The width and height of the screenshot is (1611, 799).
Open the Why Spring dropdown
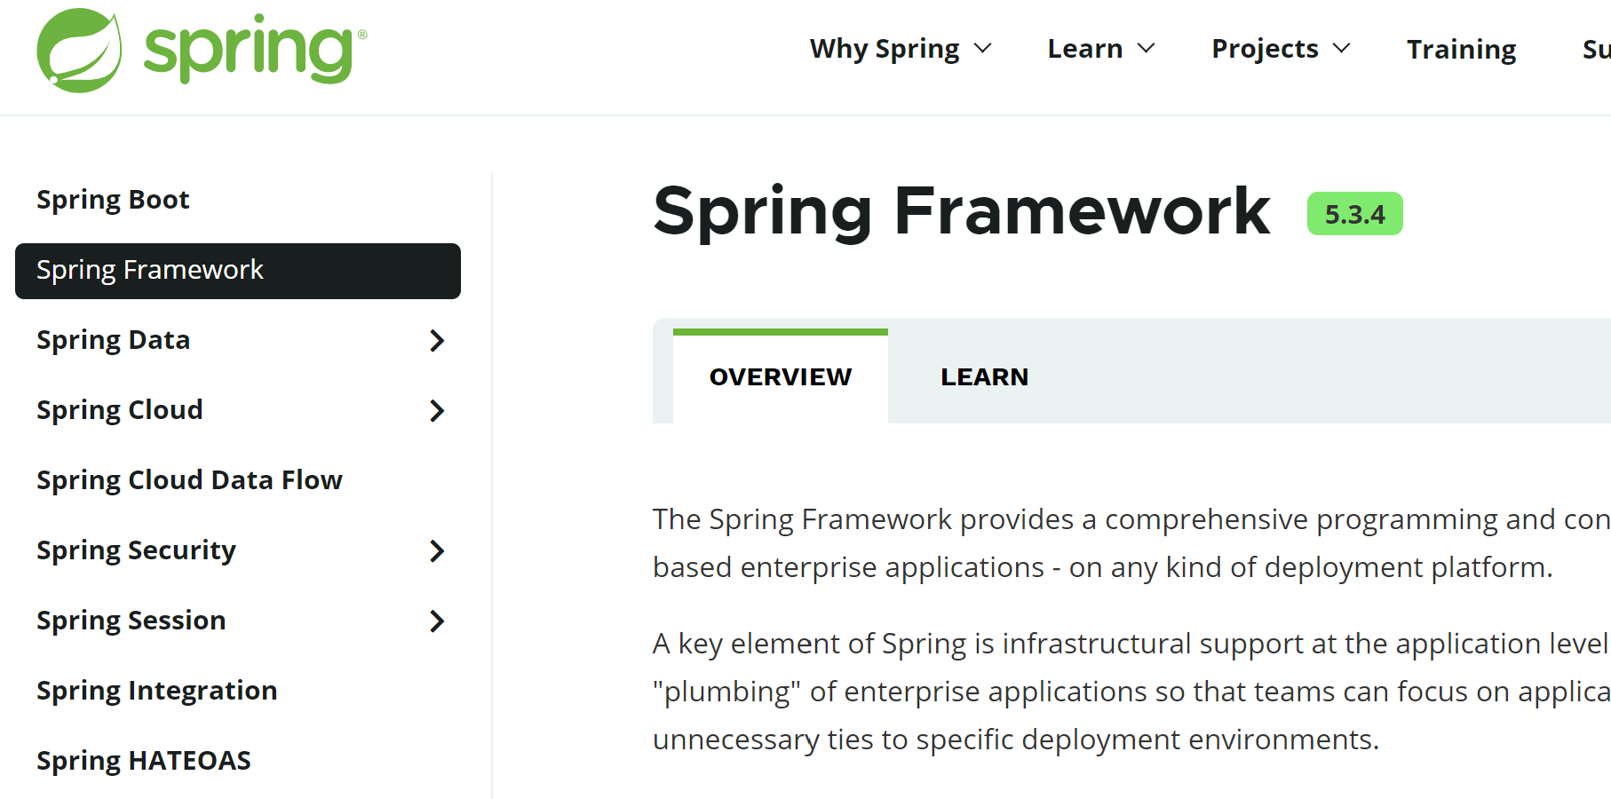tap(901, 49)
